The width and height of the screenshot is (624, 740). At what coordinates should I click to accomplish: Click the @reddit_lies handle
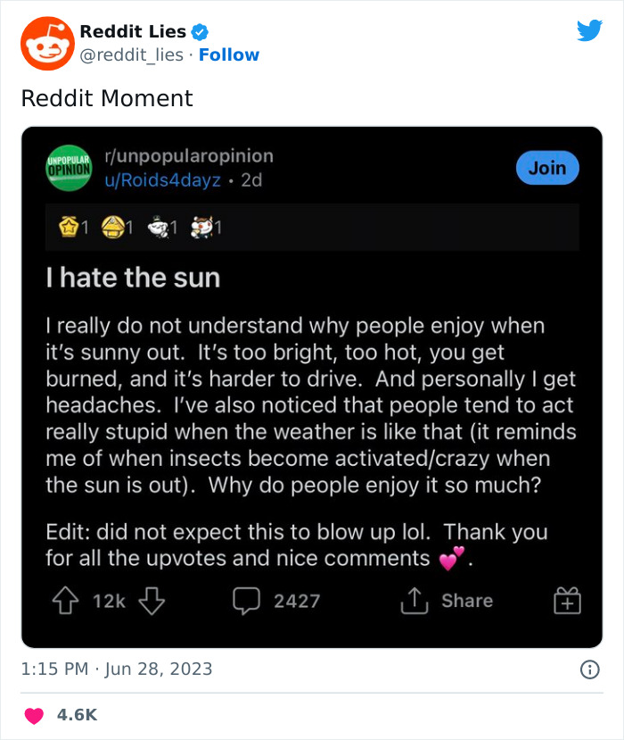(x=132, y=54)
